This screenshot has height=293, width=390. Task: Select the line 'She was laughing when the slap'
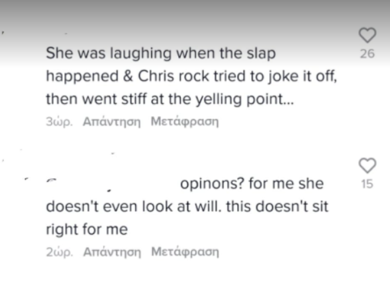point(161,54)
